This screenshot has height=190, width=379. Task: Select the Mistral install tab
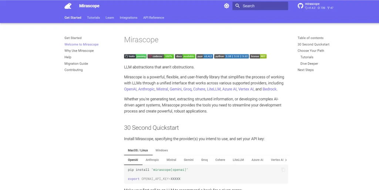click(x=171, y=160)
